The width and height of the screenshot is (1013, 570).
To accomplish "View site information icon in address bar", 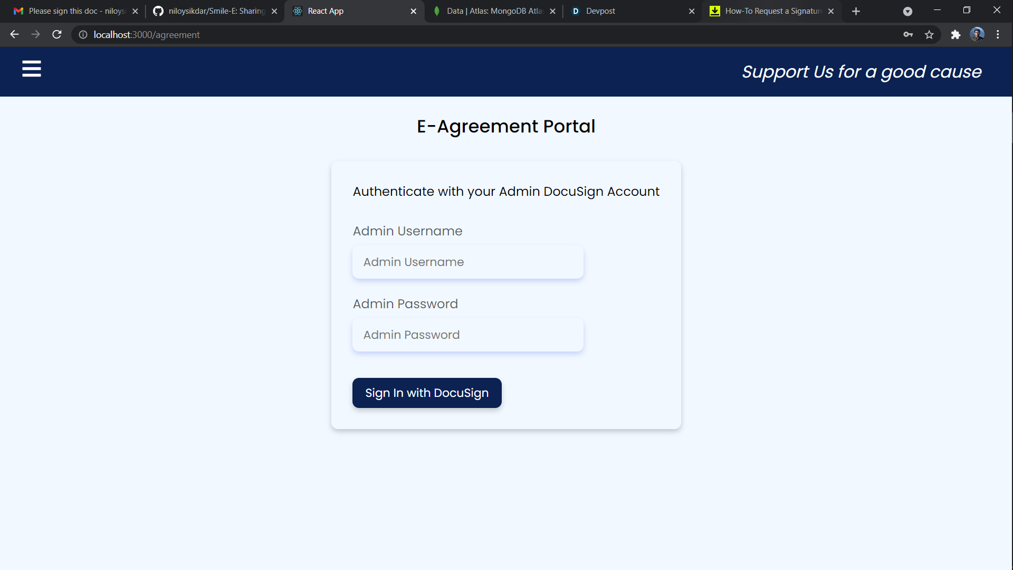I will 83,35.
